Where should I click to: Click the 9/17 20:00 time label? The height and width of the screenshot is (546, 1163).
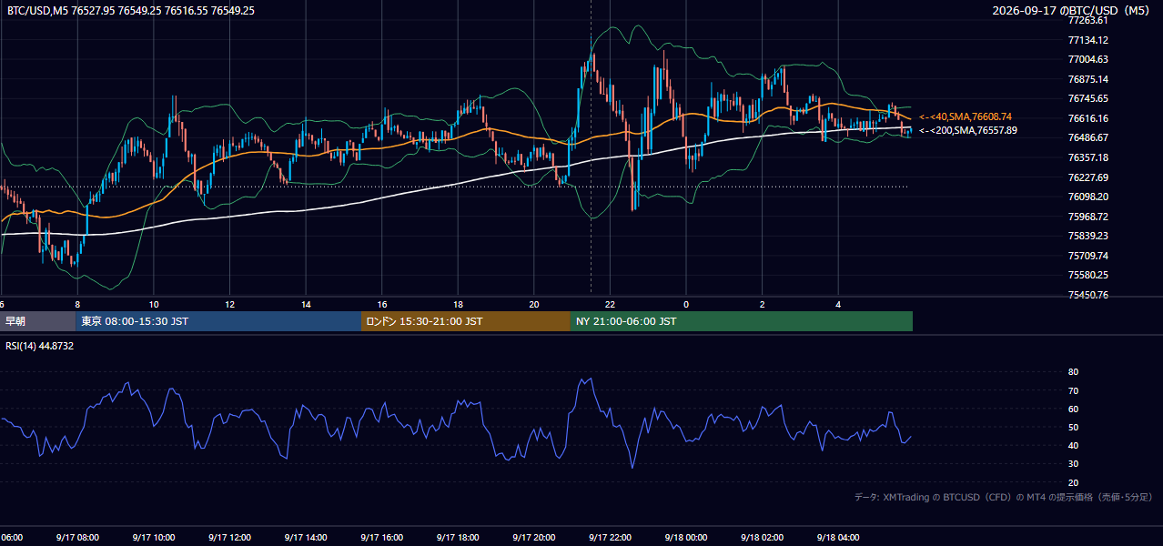click(533, 537)
